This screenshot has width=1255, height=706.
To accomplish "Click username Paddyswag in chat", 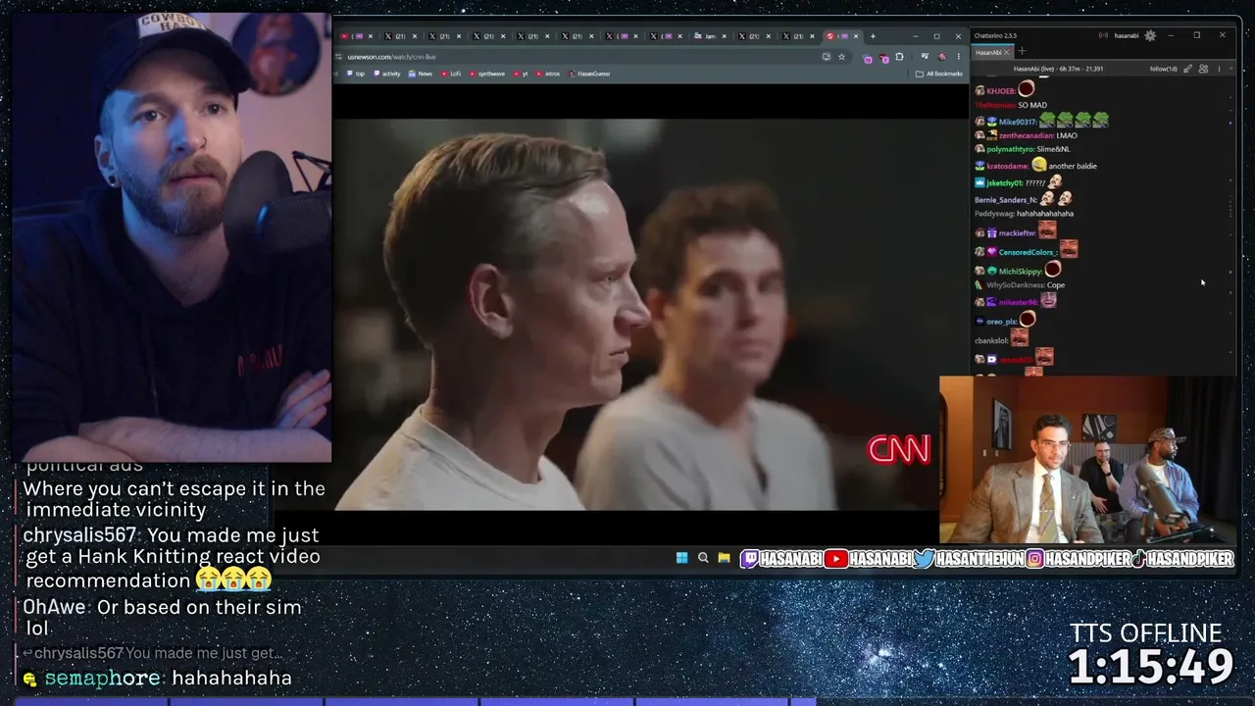I will [x=994, y=213].
